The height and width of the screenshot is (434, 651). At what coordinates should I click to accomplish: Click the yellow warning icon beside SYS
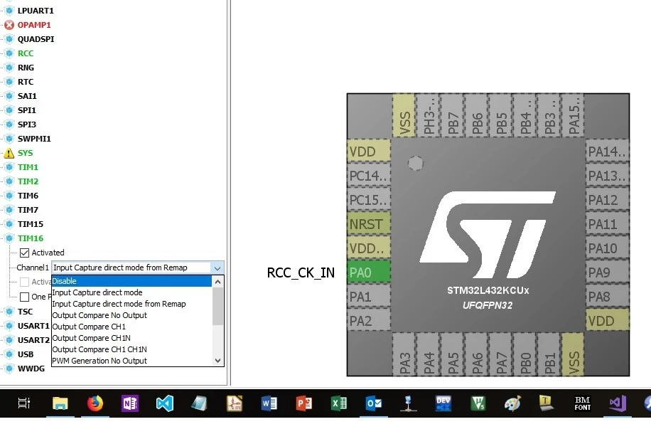(9, 153)
